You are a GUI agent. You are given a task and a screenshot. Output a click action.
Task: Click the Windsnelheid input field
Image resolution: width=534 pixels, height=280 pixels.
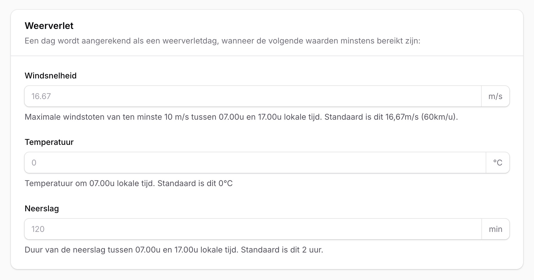pyautogui.click(x=253, y=96)
